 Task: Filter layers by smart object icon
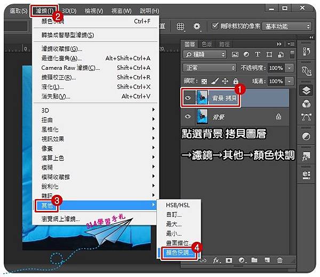click(281, 54)
